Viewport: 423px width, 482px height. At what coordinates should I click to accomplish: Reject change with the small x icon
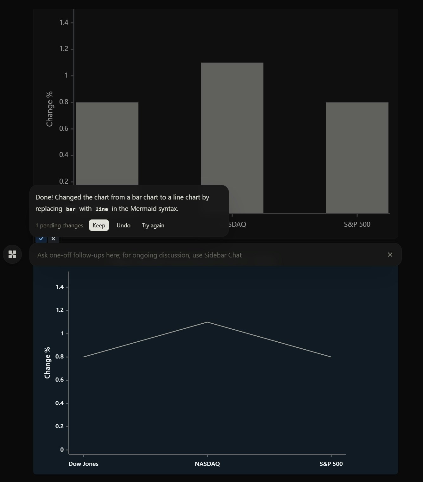point(53,239)
